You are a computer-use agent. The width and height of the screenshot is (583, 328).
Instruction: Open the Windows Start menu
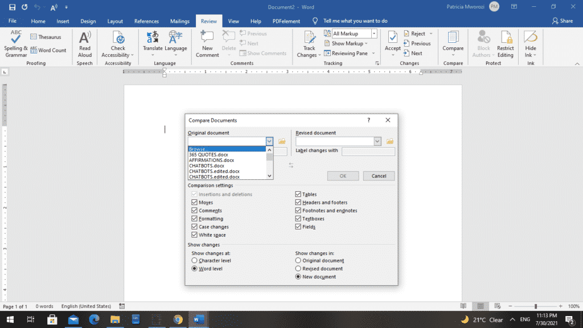point(10,319)
